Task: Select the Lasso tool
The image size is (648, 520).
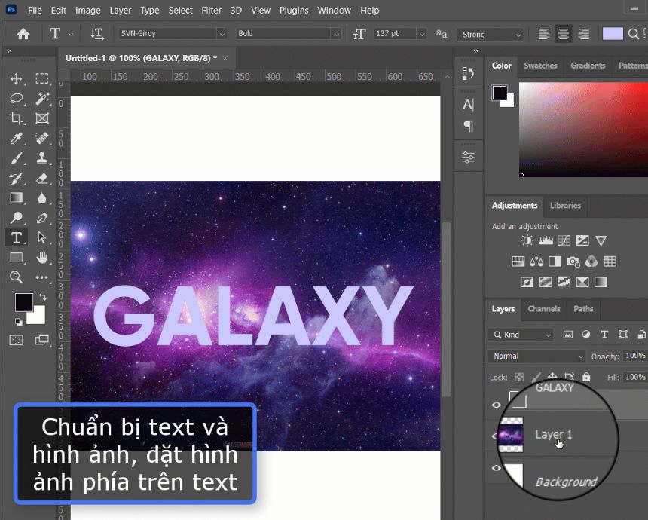Action: [x=16, y=99]
